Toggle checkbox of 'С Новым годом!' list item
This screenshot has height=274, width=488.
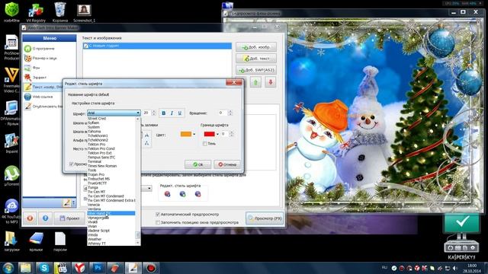click(86, 46)
